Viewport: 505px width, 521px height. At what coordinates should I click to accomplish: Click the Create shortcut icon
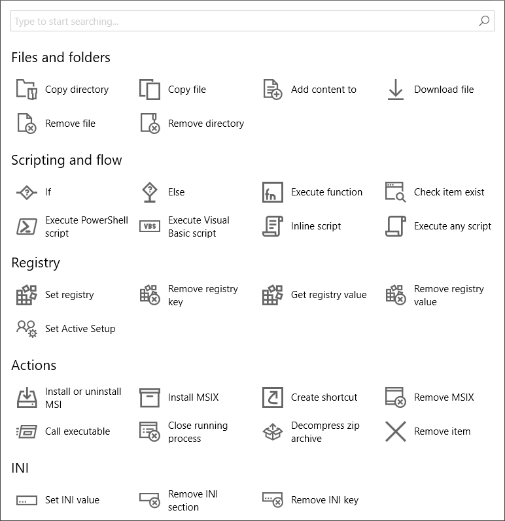tap(272, 397)
